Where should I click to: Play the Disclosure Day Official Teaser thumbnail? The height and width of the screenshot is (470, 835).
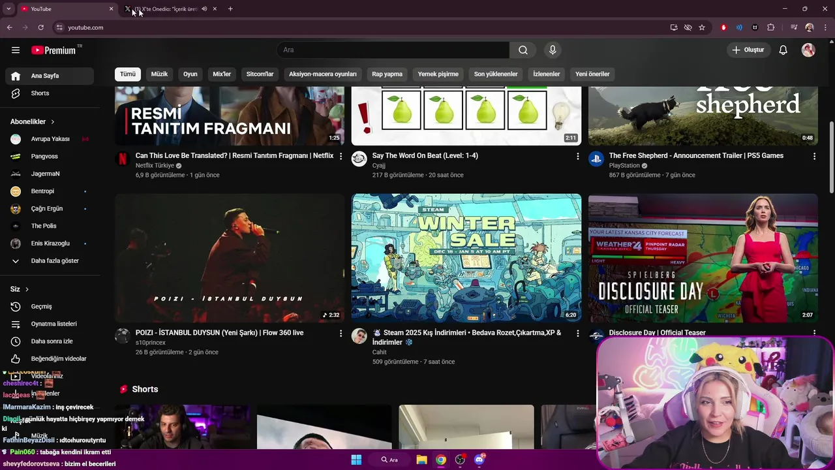tap(703, 258)
